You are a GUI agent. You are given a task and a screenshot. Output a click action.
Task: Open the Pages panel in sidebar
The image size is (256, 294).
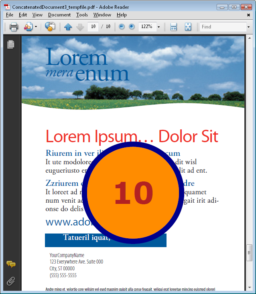(x=11, y=44)
